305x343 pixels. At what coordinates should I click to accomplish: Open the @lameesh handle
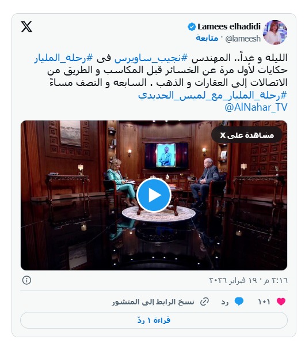(x=243, y=39)
